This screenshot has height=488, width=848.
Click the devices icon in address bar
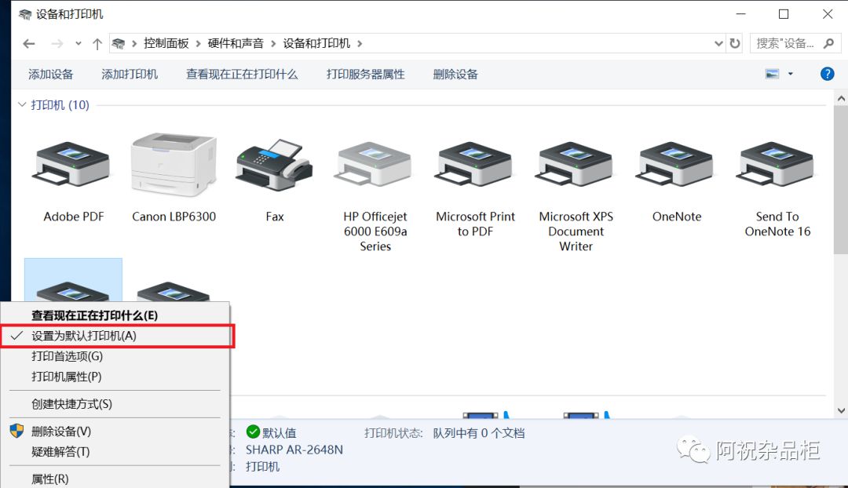(119, 43)
